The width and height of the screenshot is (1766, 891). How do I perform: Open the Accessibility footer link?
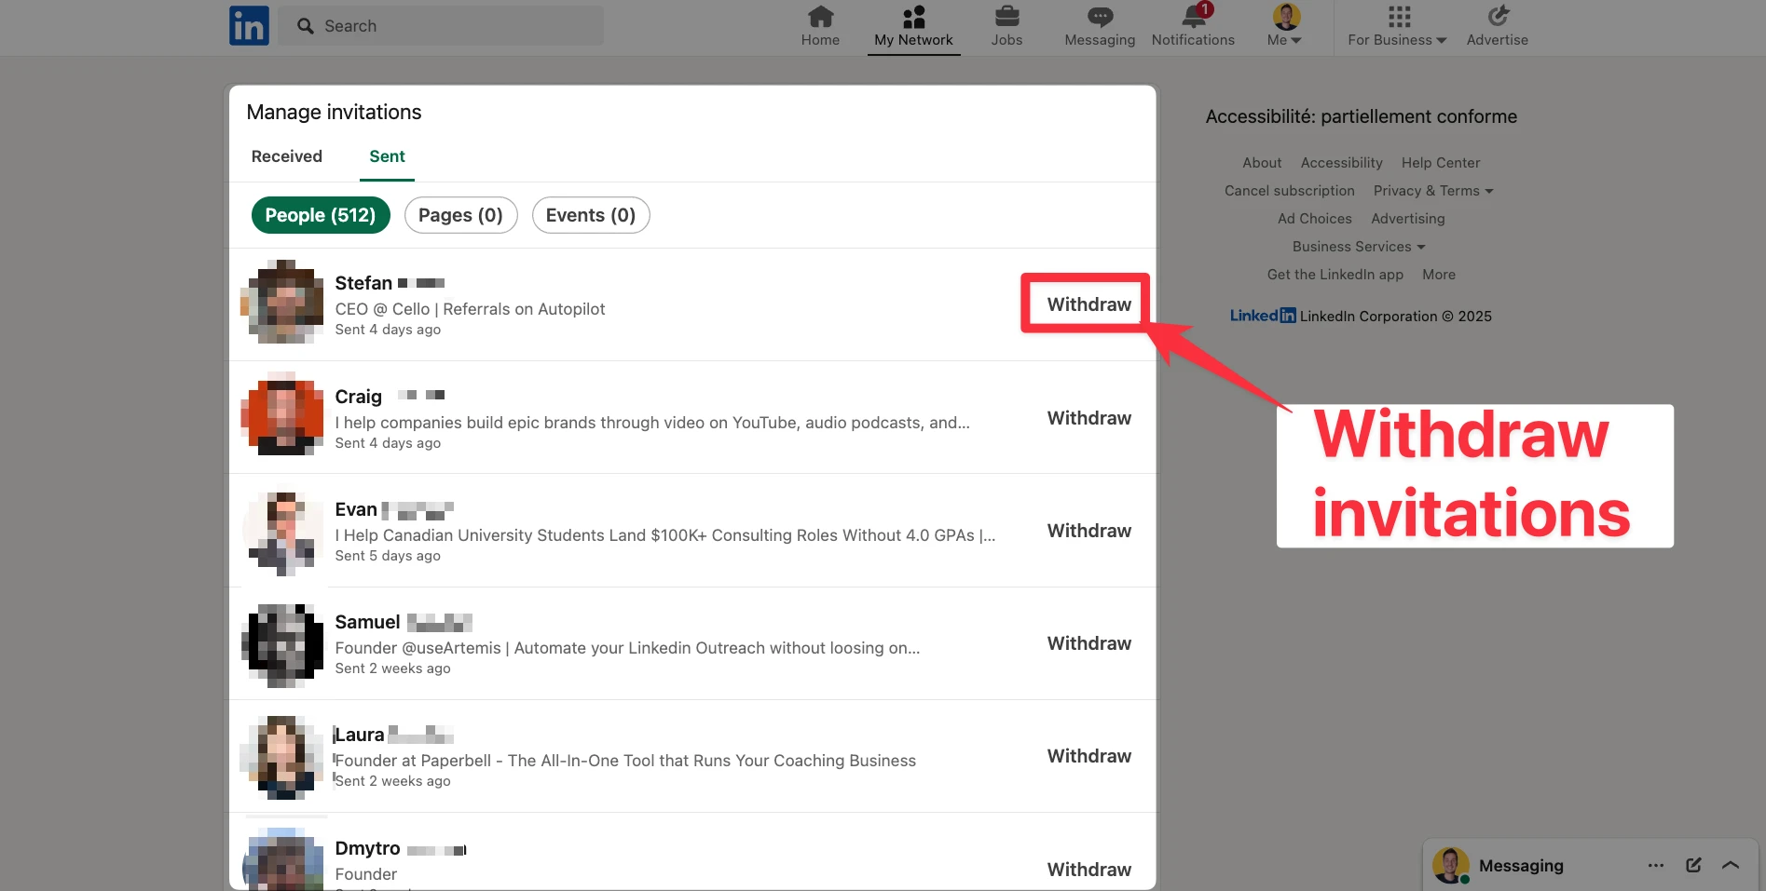[x=1341, y=163]
